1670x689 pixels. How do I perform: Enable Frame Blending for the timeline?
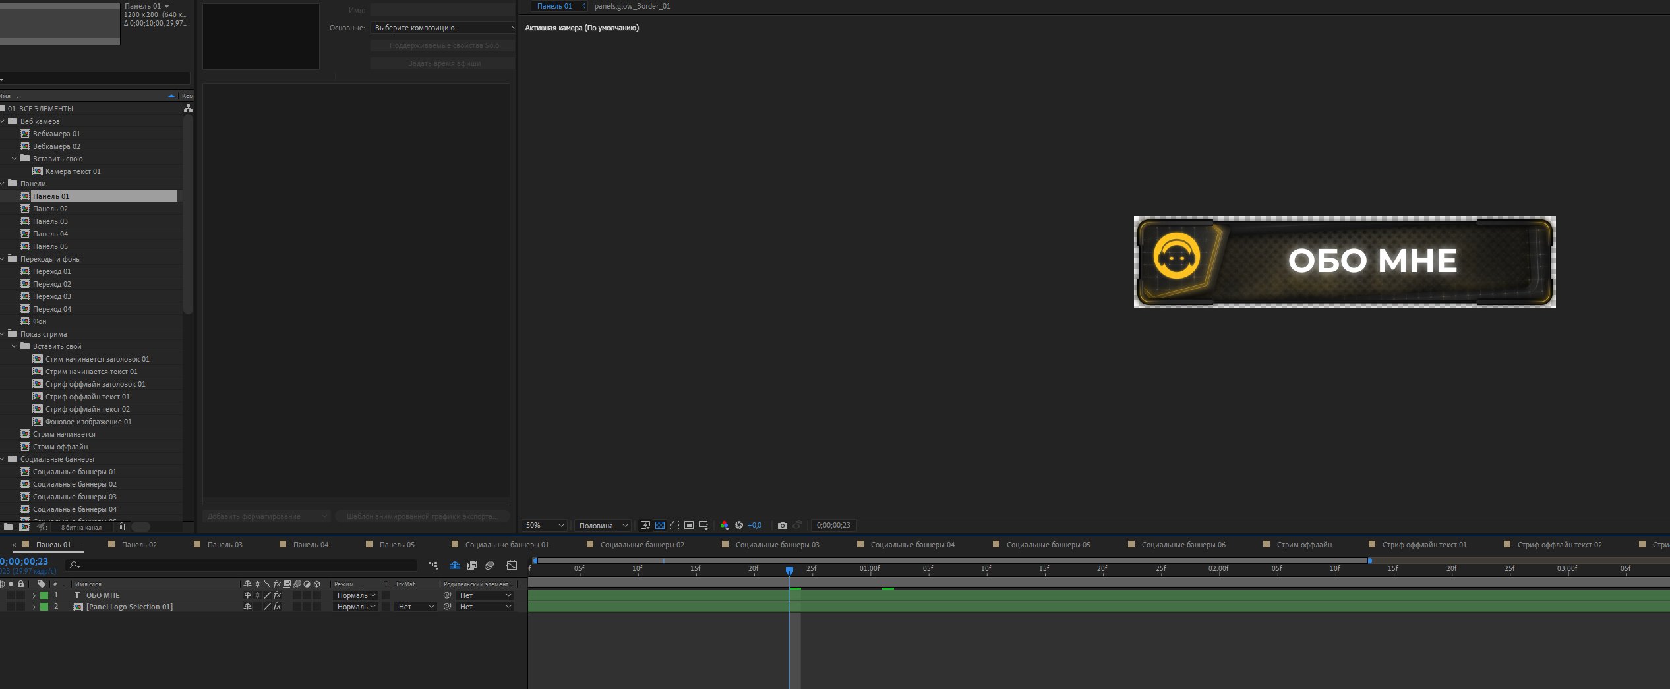coord(472,565)
